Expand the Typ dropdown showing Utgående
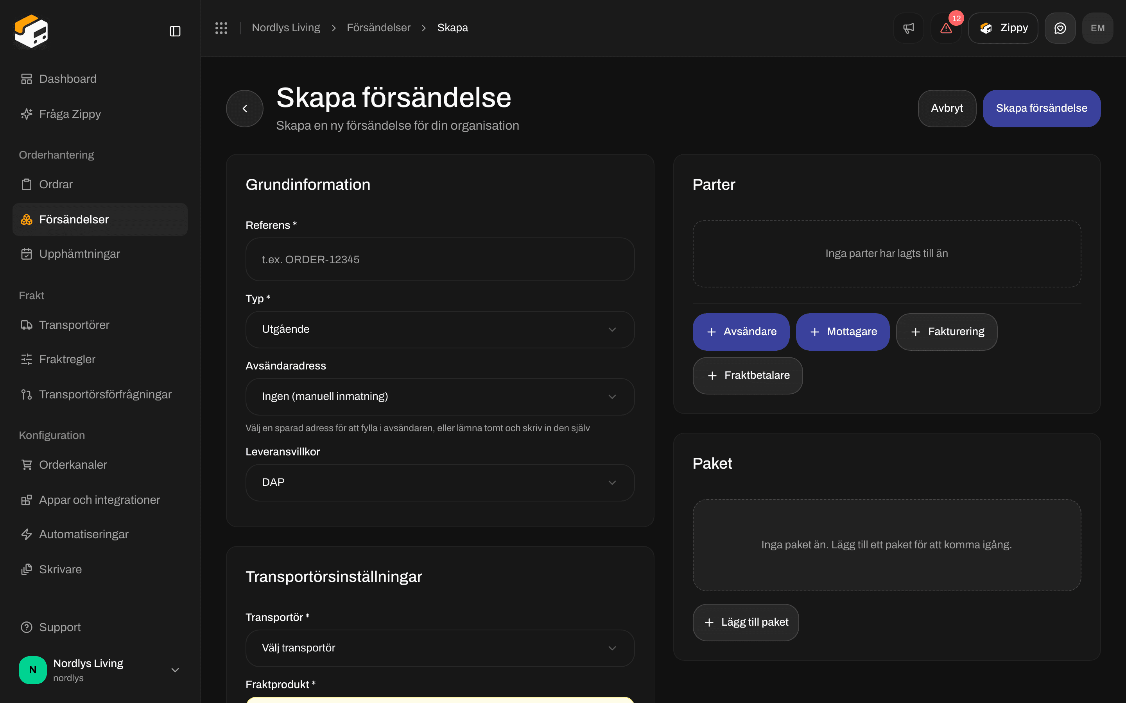 440,329
